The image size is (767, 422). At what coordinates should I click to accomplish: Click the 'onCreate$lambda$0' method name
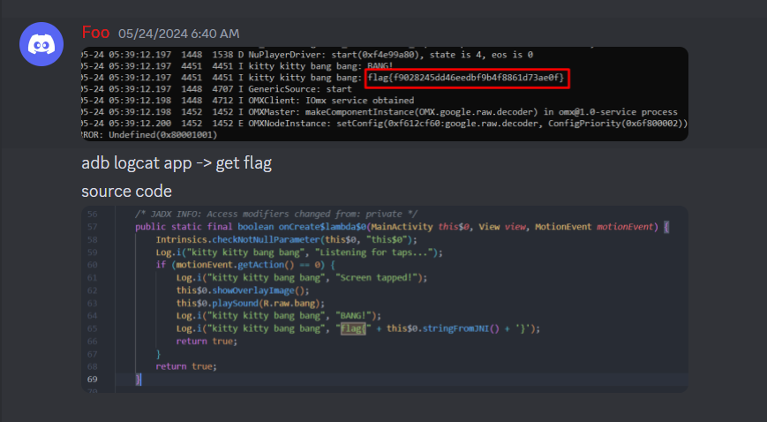323,227
